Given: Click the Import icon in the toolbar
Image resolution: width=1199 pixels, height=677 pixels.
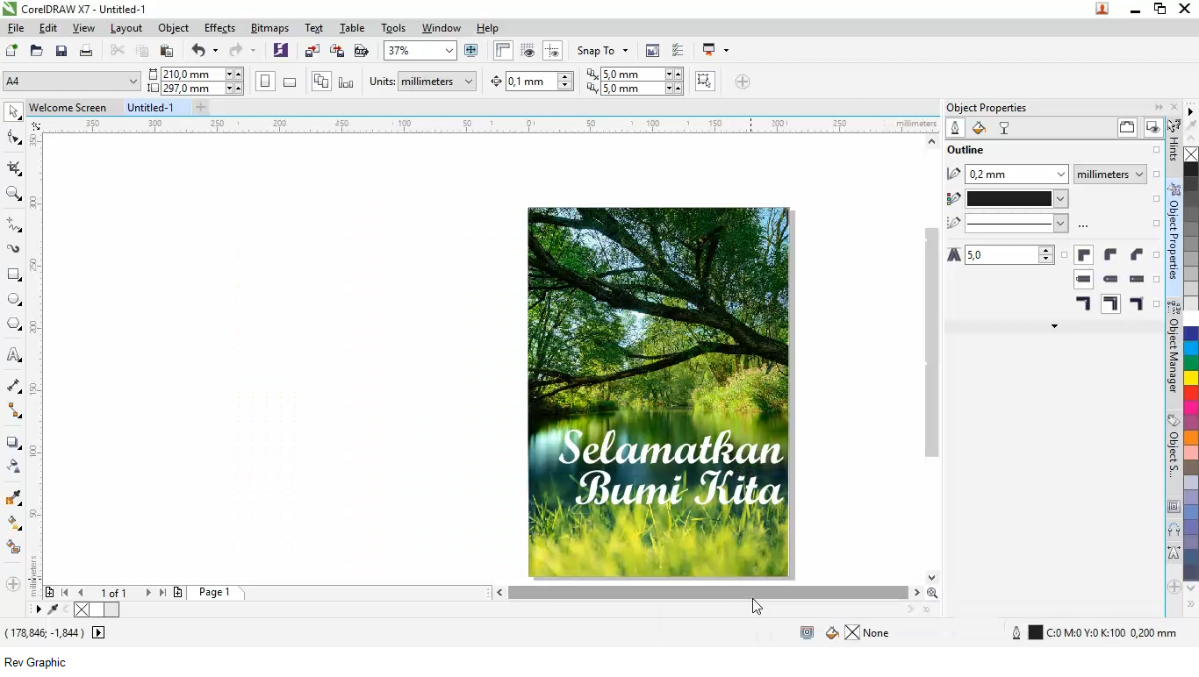Looking at the screenshot, I should click(x=312, y=51).
